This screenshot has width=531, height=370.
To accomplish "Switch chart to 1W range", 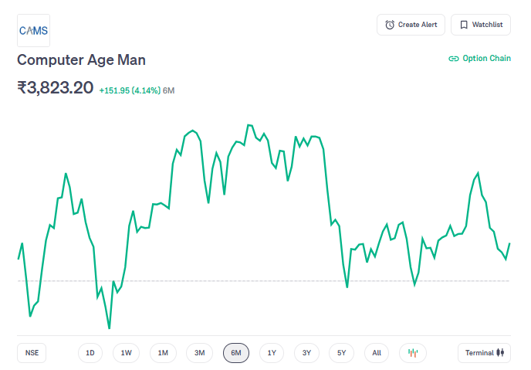I will pyautogui.click(x=127, y=353).
